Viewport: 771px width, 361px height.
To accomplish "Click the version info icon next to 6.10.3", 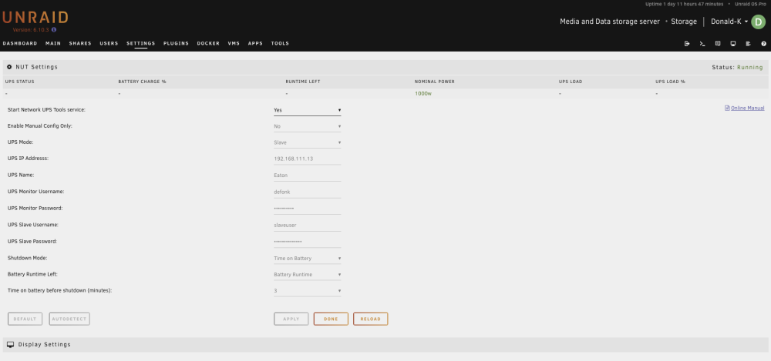I will (54, 29).
